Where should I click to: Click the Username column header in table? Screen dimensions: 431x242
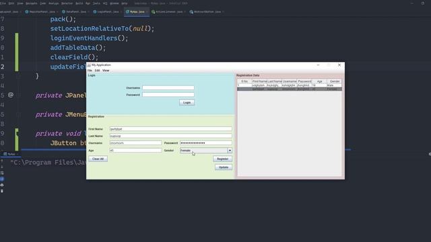(x=290, y=81)
